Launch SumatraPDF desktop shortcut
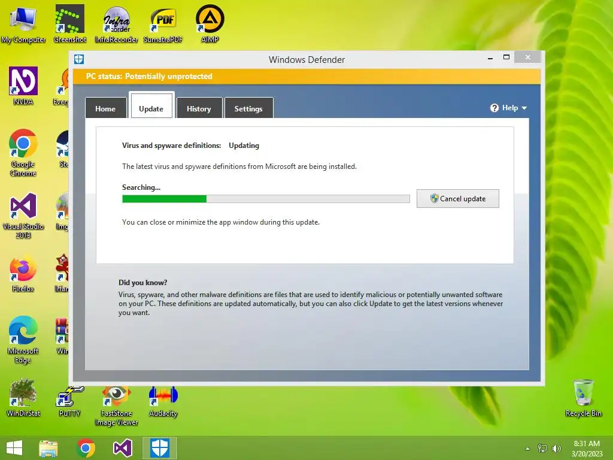 pyautogui.click(x=163, y=24)
